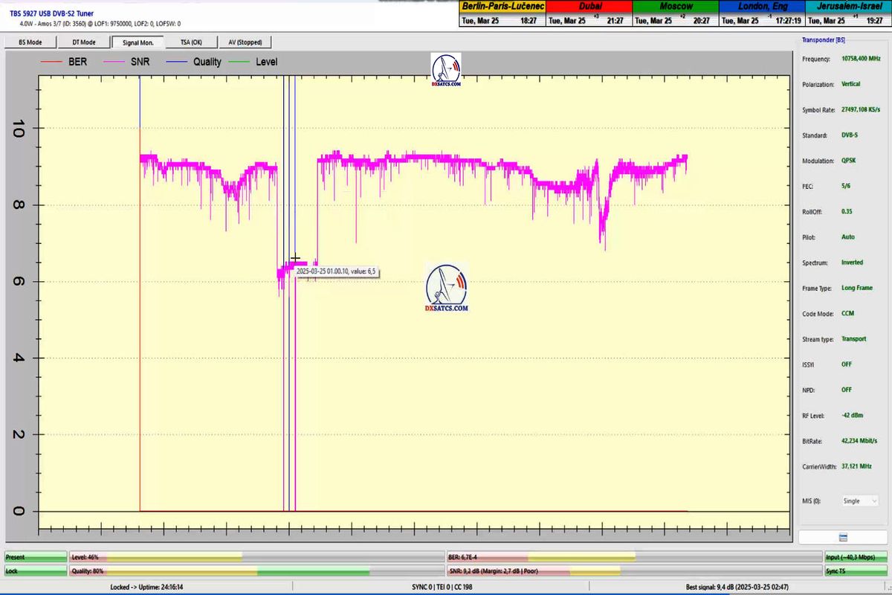This screenshot has height=595, width=892.
Task: Click the green Present status indicator
Action: pos(35,556)
